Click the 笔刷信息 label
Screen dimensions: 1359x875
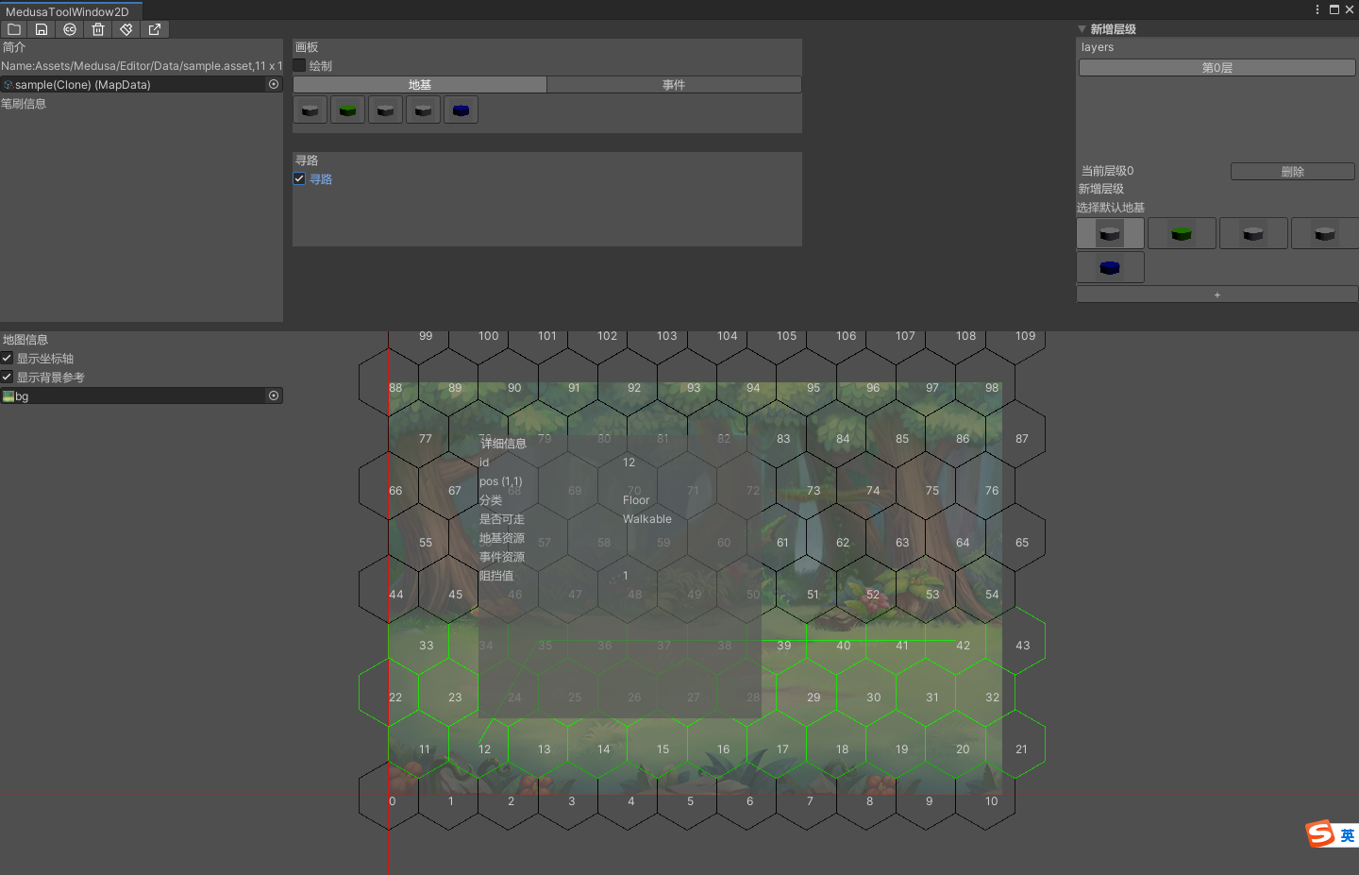24,104
